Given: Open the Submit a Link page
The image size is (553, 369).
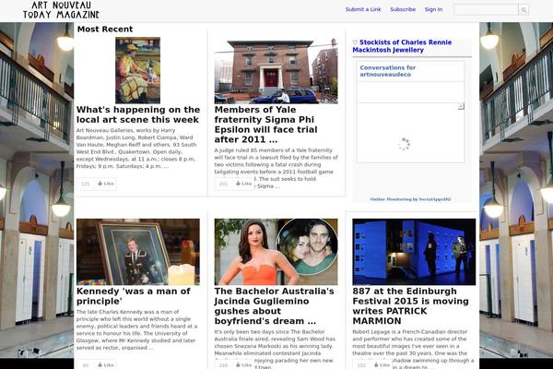Looking at the screenshot, I should pos(363,9).
